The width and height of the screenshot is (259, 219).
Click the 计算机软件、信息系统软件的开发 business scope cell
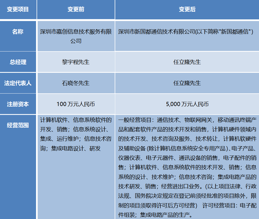click(x=76, y=167)
